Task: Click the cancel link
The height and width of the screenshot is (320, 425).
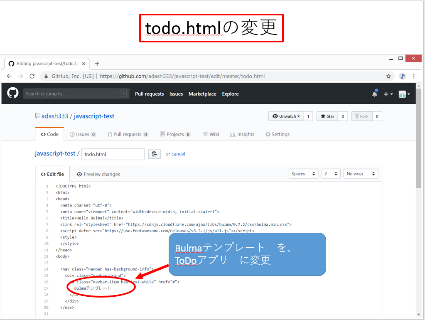Action: [x=178, y=154]
